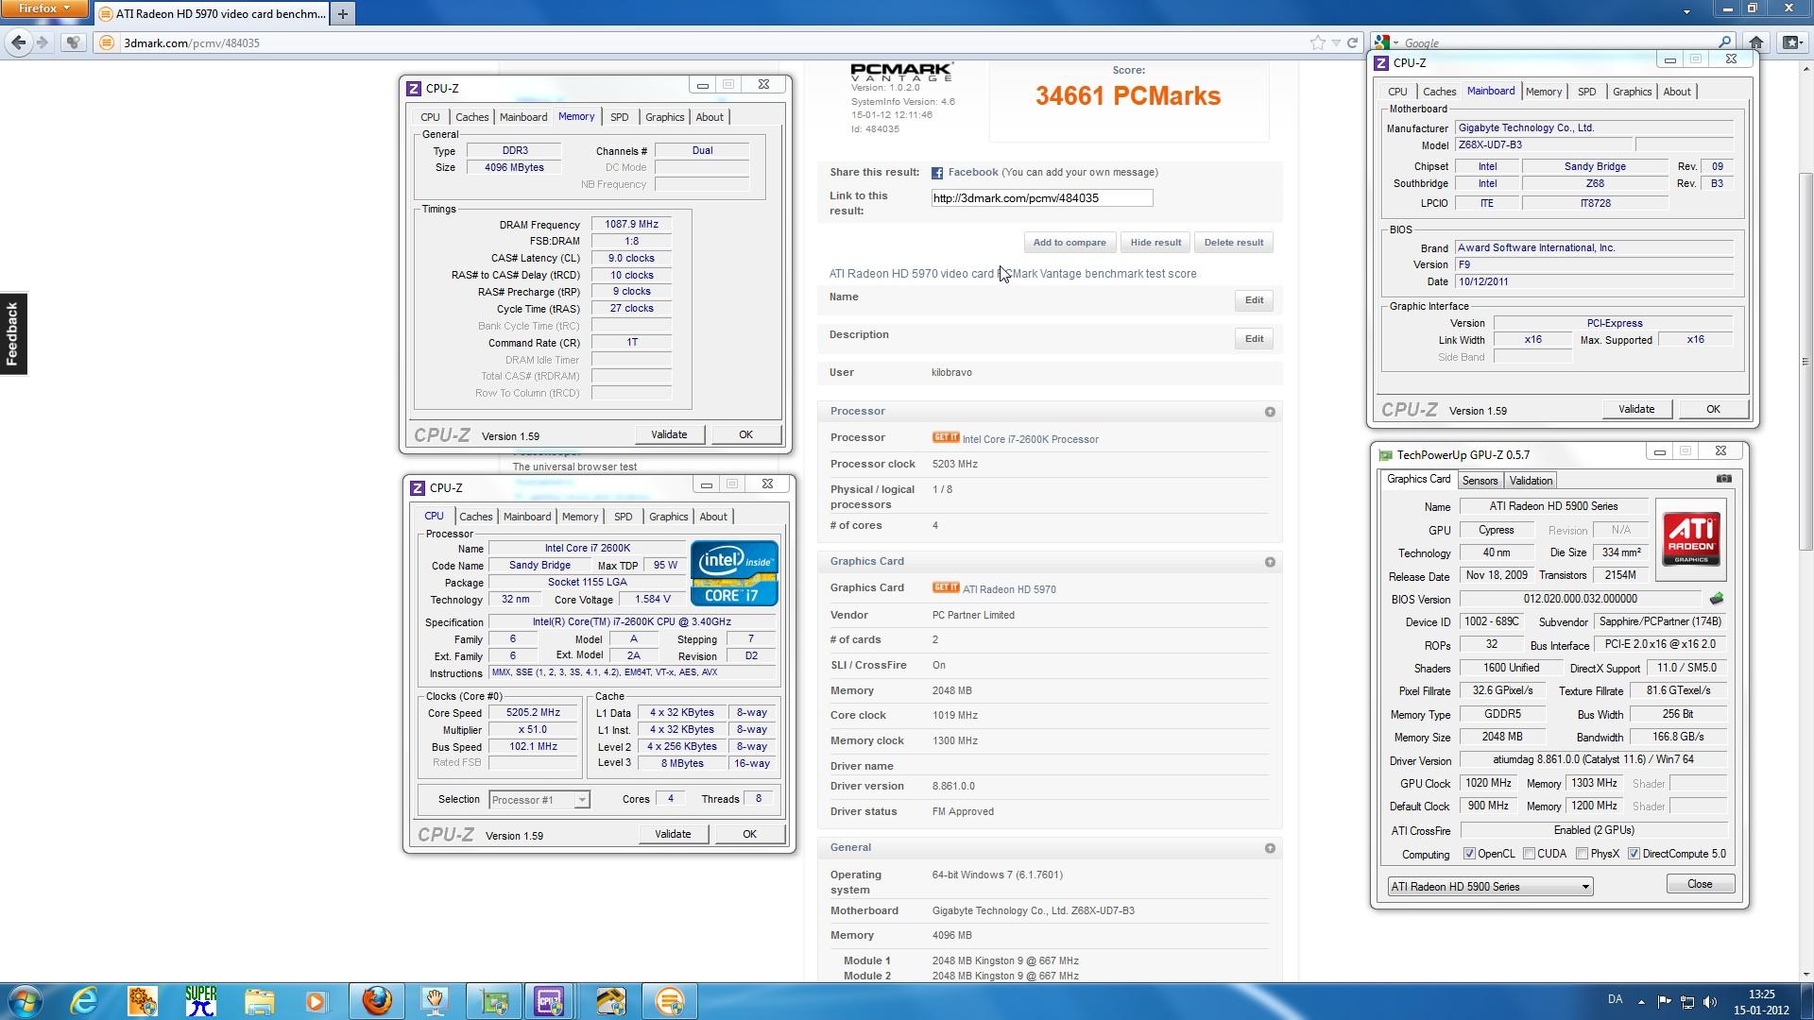The image size is (1814, 1020).
Task: Open address bar history dropdown arrow
Action: click(1336, 42)
